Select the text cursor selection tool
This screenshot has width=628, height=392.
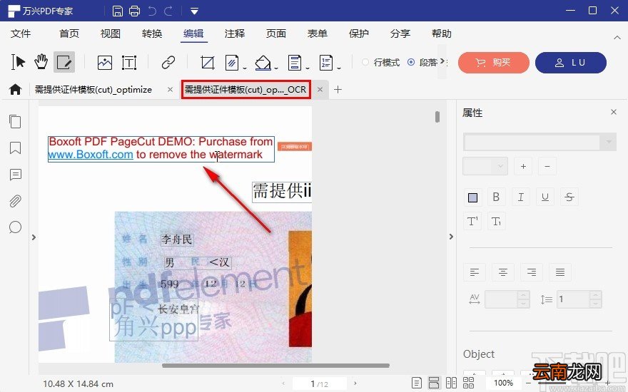pyautogui.click(x=18, y=62)
